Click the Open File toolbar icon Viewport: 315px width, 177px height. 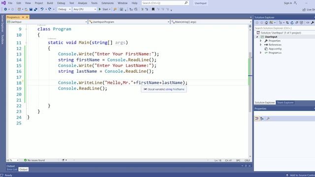(26, 9)
